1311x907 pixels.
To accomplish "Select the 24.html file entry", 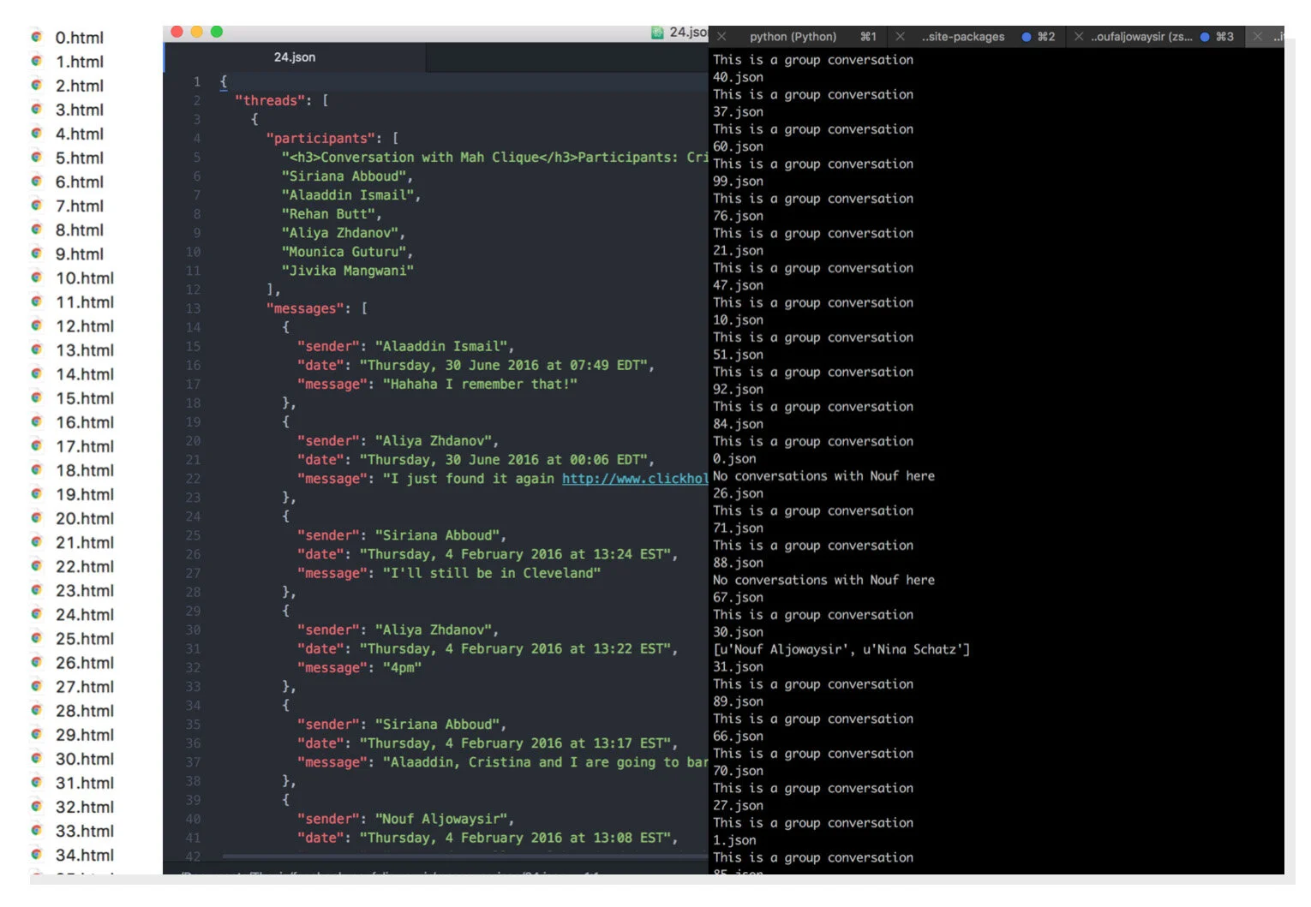I will (84, 615).
